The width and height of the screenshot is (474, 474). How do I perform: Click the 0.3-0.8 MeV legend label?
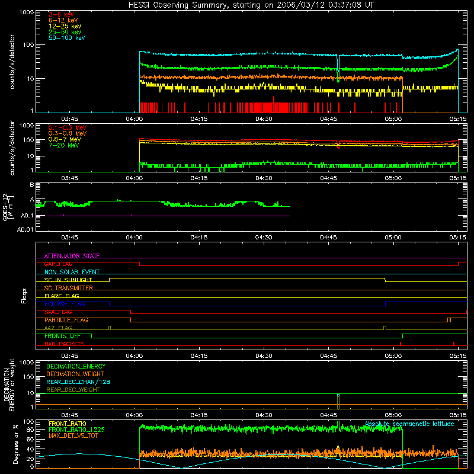click(68, 133)
